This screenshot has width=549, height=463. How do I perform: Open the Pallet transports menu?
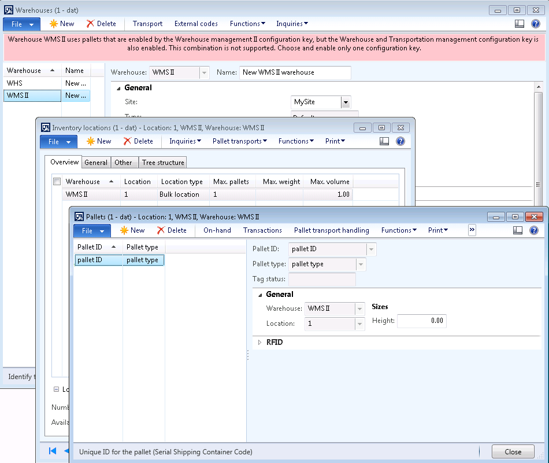click(239, 141)
